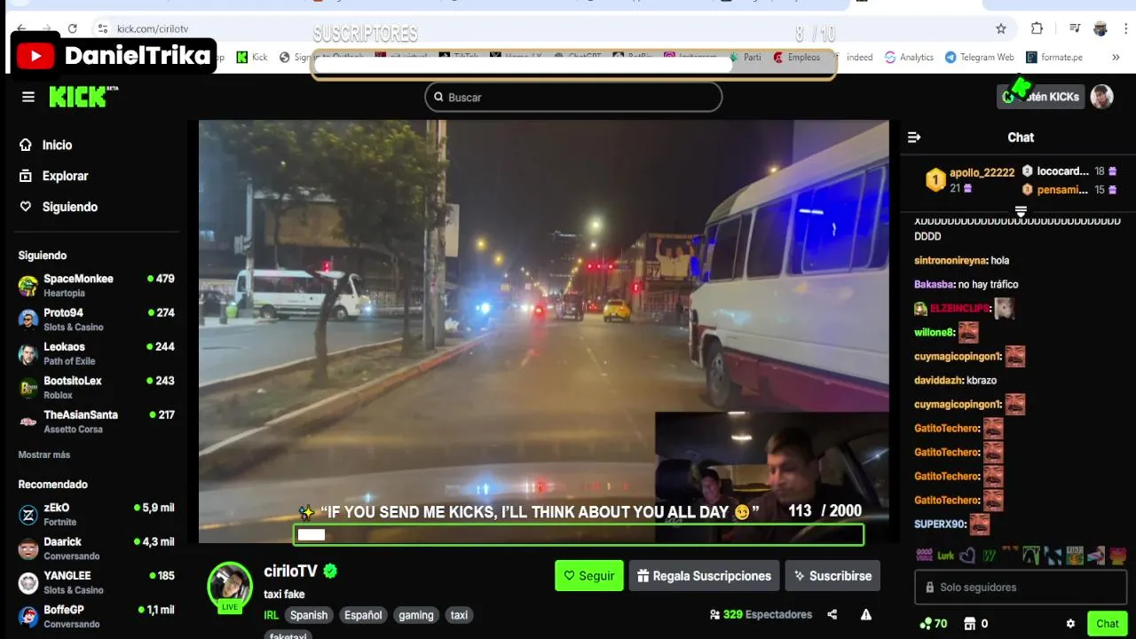Open the Proto94 channel

point(96,319)
